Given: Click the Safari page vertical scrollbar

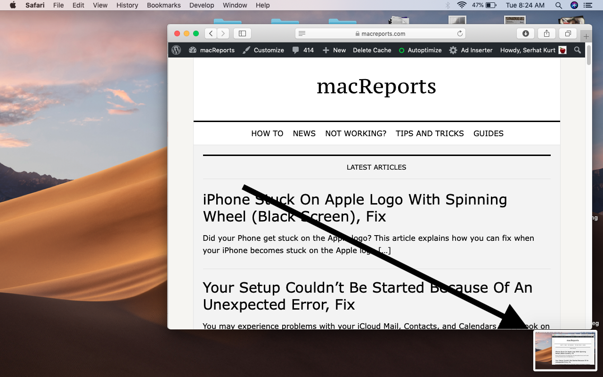Looking at the screenshot, I should pos(589,54).
